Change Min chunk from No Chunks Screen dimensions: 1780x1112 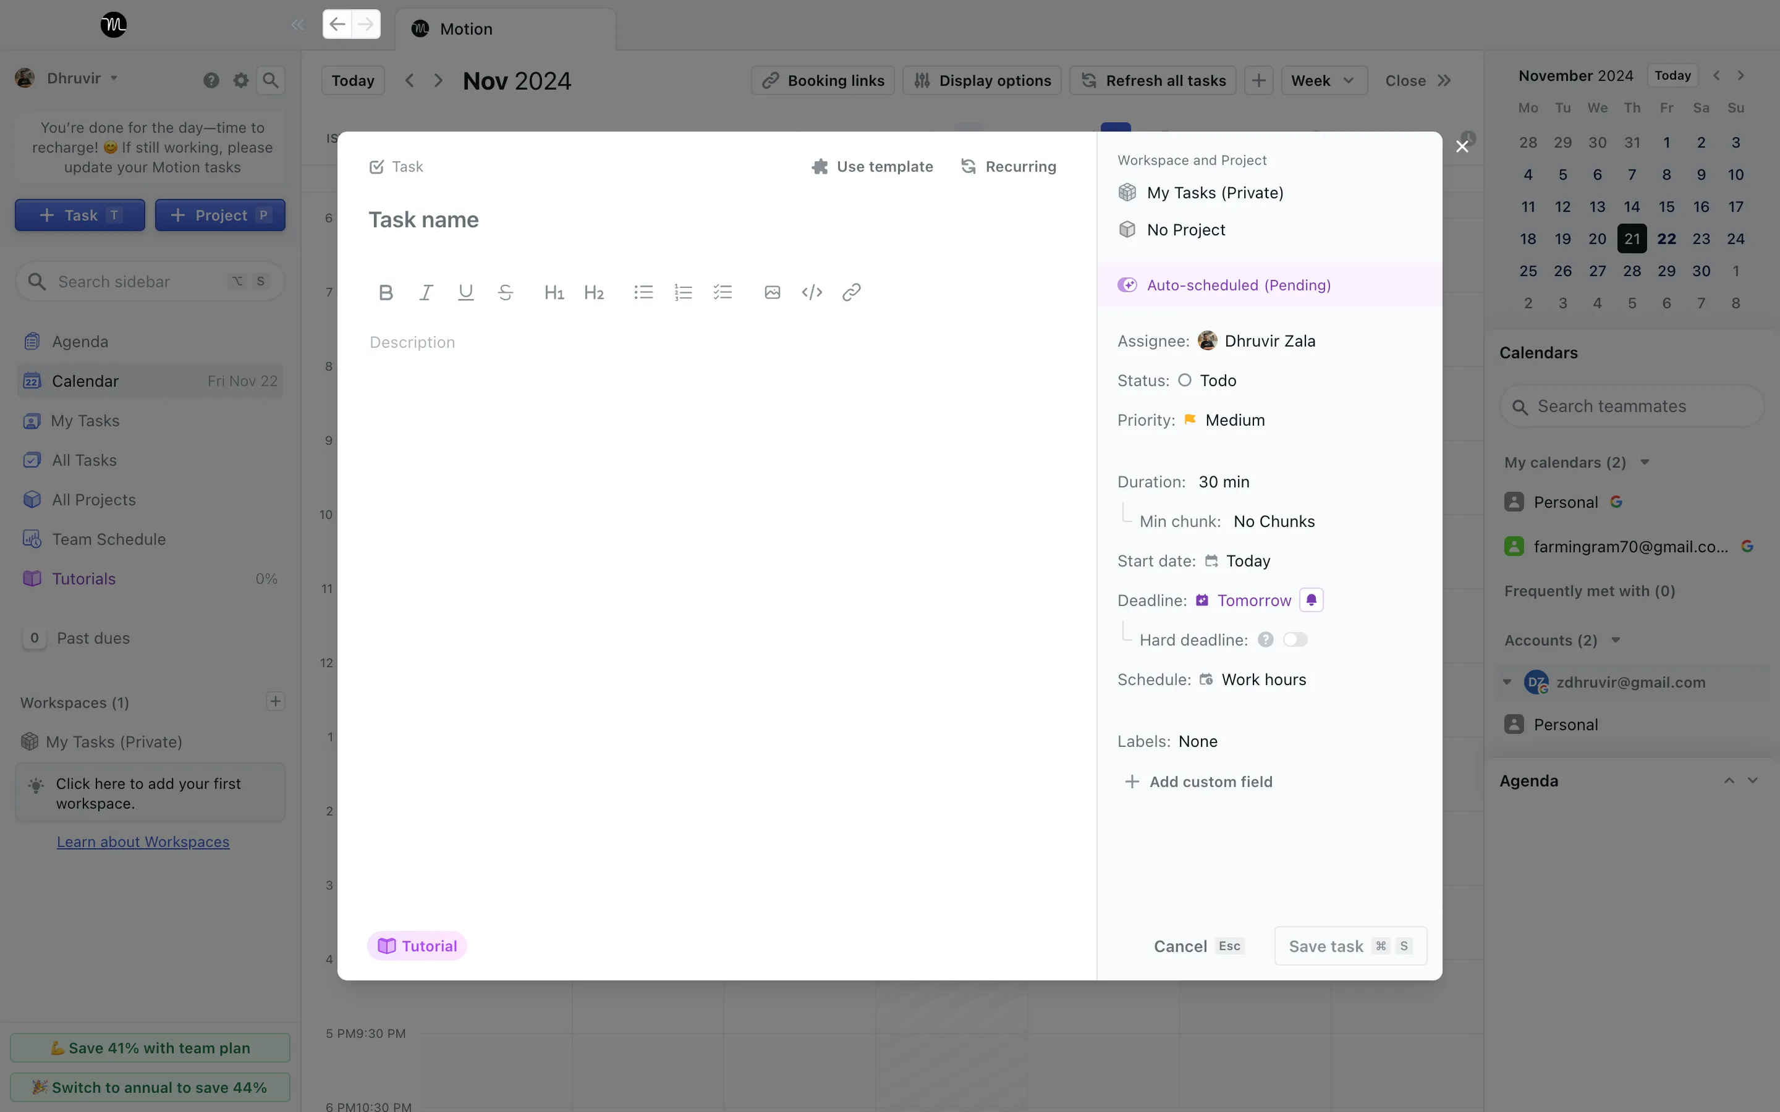click(1274, 522)
